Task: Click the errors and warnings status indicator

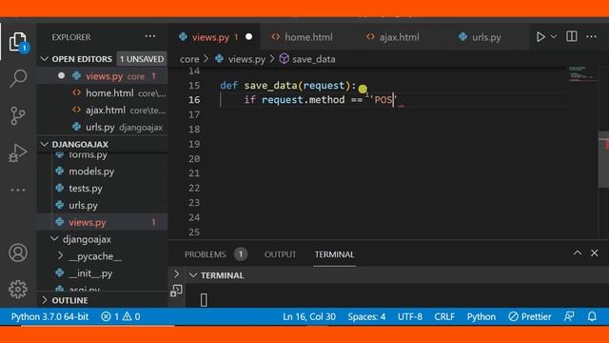Action: [x=121, y=316]
